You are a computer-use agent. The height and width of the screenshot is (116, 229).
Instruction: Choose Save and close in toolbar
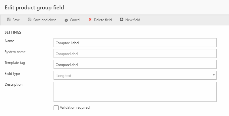(45, 20)
